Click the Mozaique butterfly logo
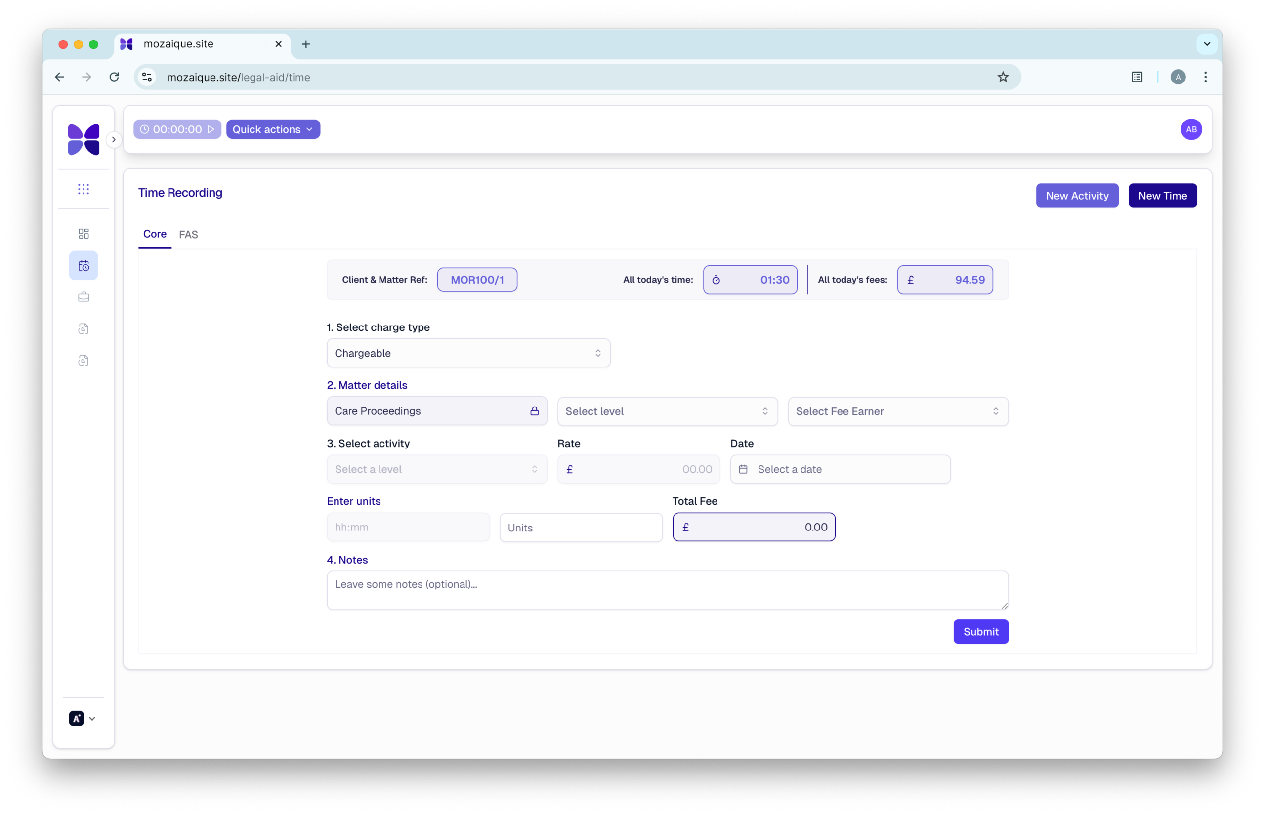This screenshot has width=1265, height=815. click(84, 140)
